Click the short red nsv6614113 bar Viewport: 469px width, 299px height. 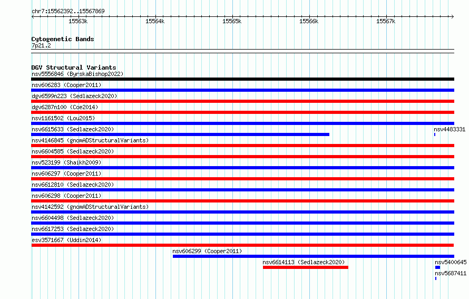(306, 267)
